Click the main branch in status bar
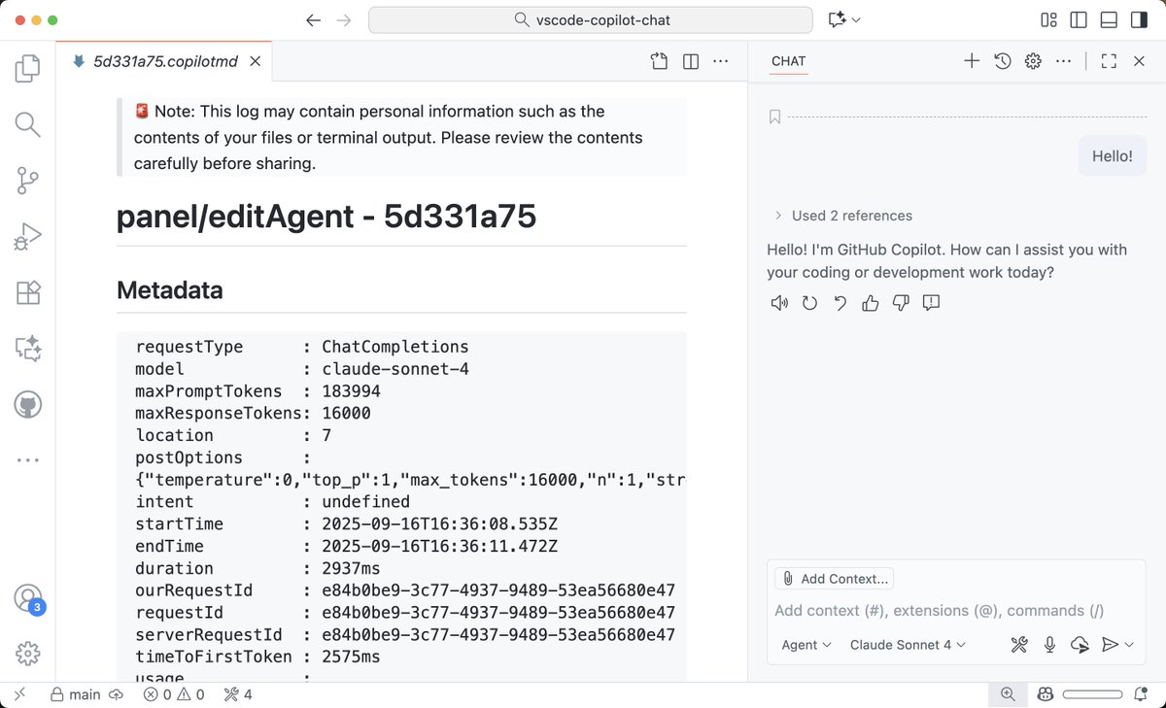1166x708 pixels. [85, 694]
